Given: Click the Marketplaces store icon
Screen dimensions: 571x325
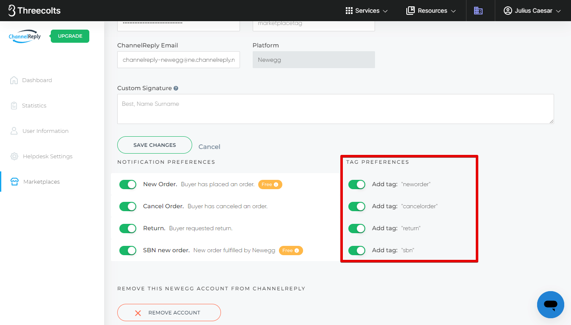Looking at the screenshot, I should [14, 182].
